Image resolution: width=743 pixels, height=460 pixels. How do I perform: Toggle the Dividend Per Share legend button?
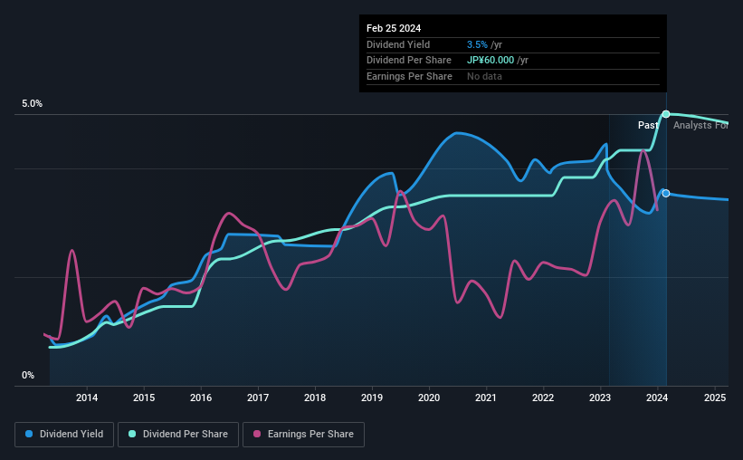pyautogui.click(x=178, y=435)
